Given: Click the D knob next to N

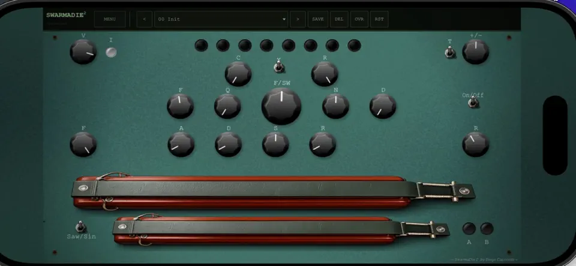Looking at the screenshot, I should pos(383,106).
